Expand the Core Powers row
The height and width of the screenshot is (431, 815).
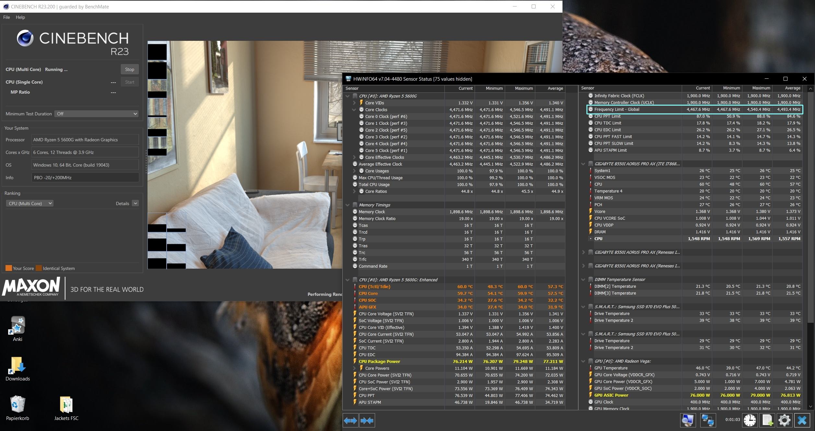click(x=354, y=368)
